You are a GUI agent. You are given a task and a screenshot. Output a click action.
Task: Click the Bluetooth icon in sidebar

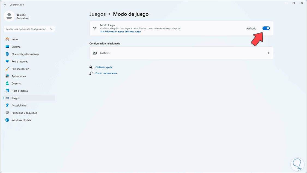(7, 54)
